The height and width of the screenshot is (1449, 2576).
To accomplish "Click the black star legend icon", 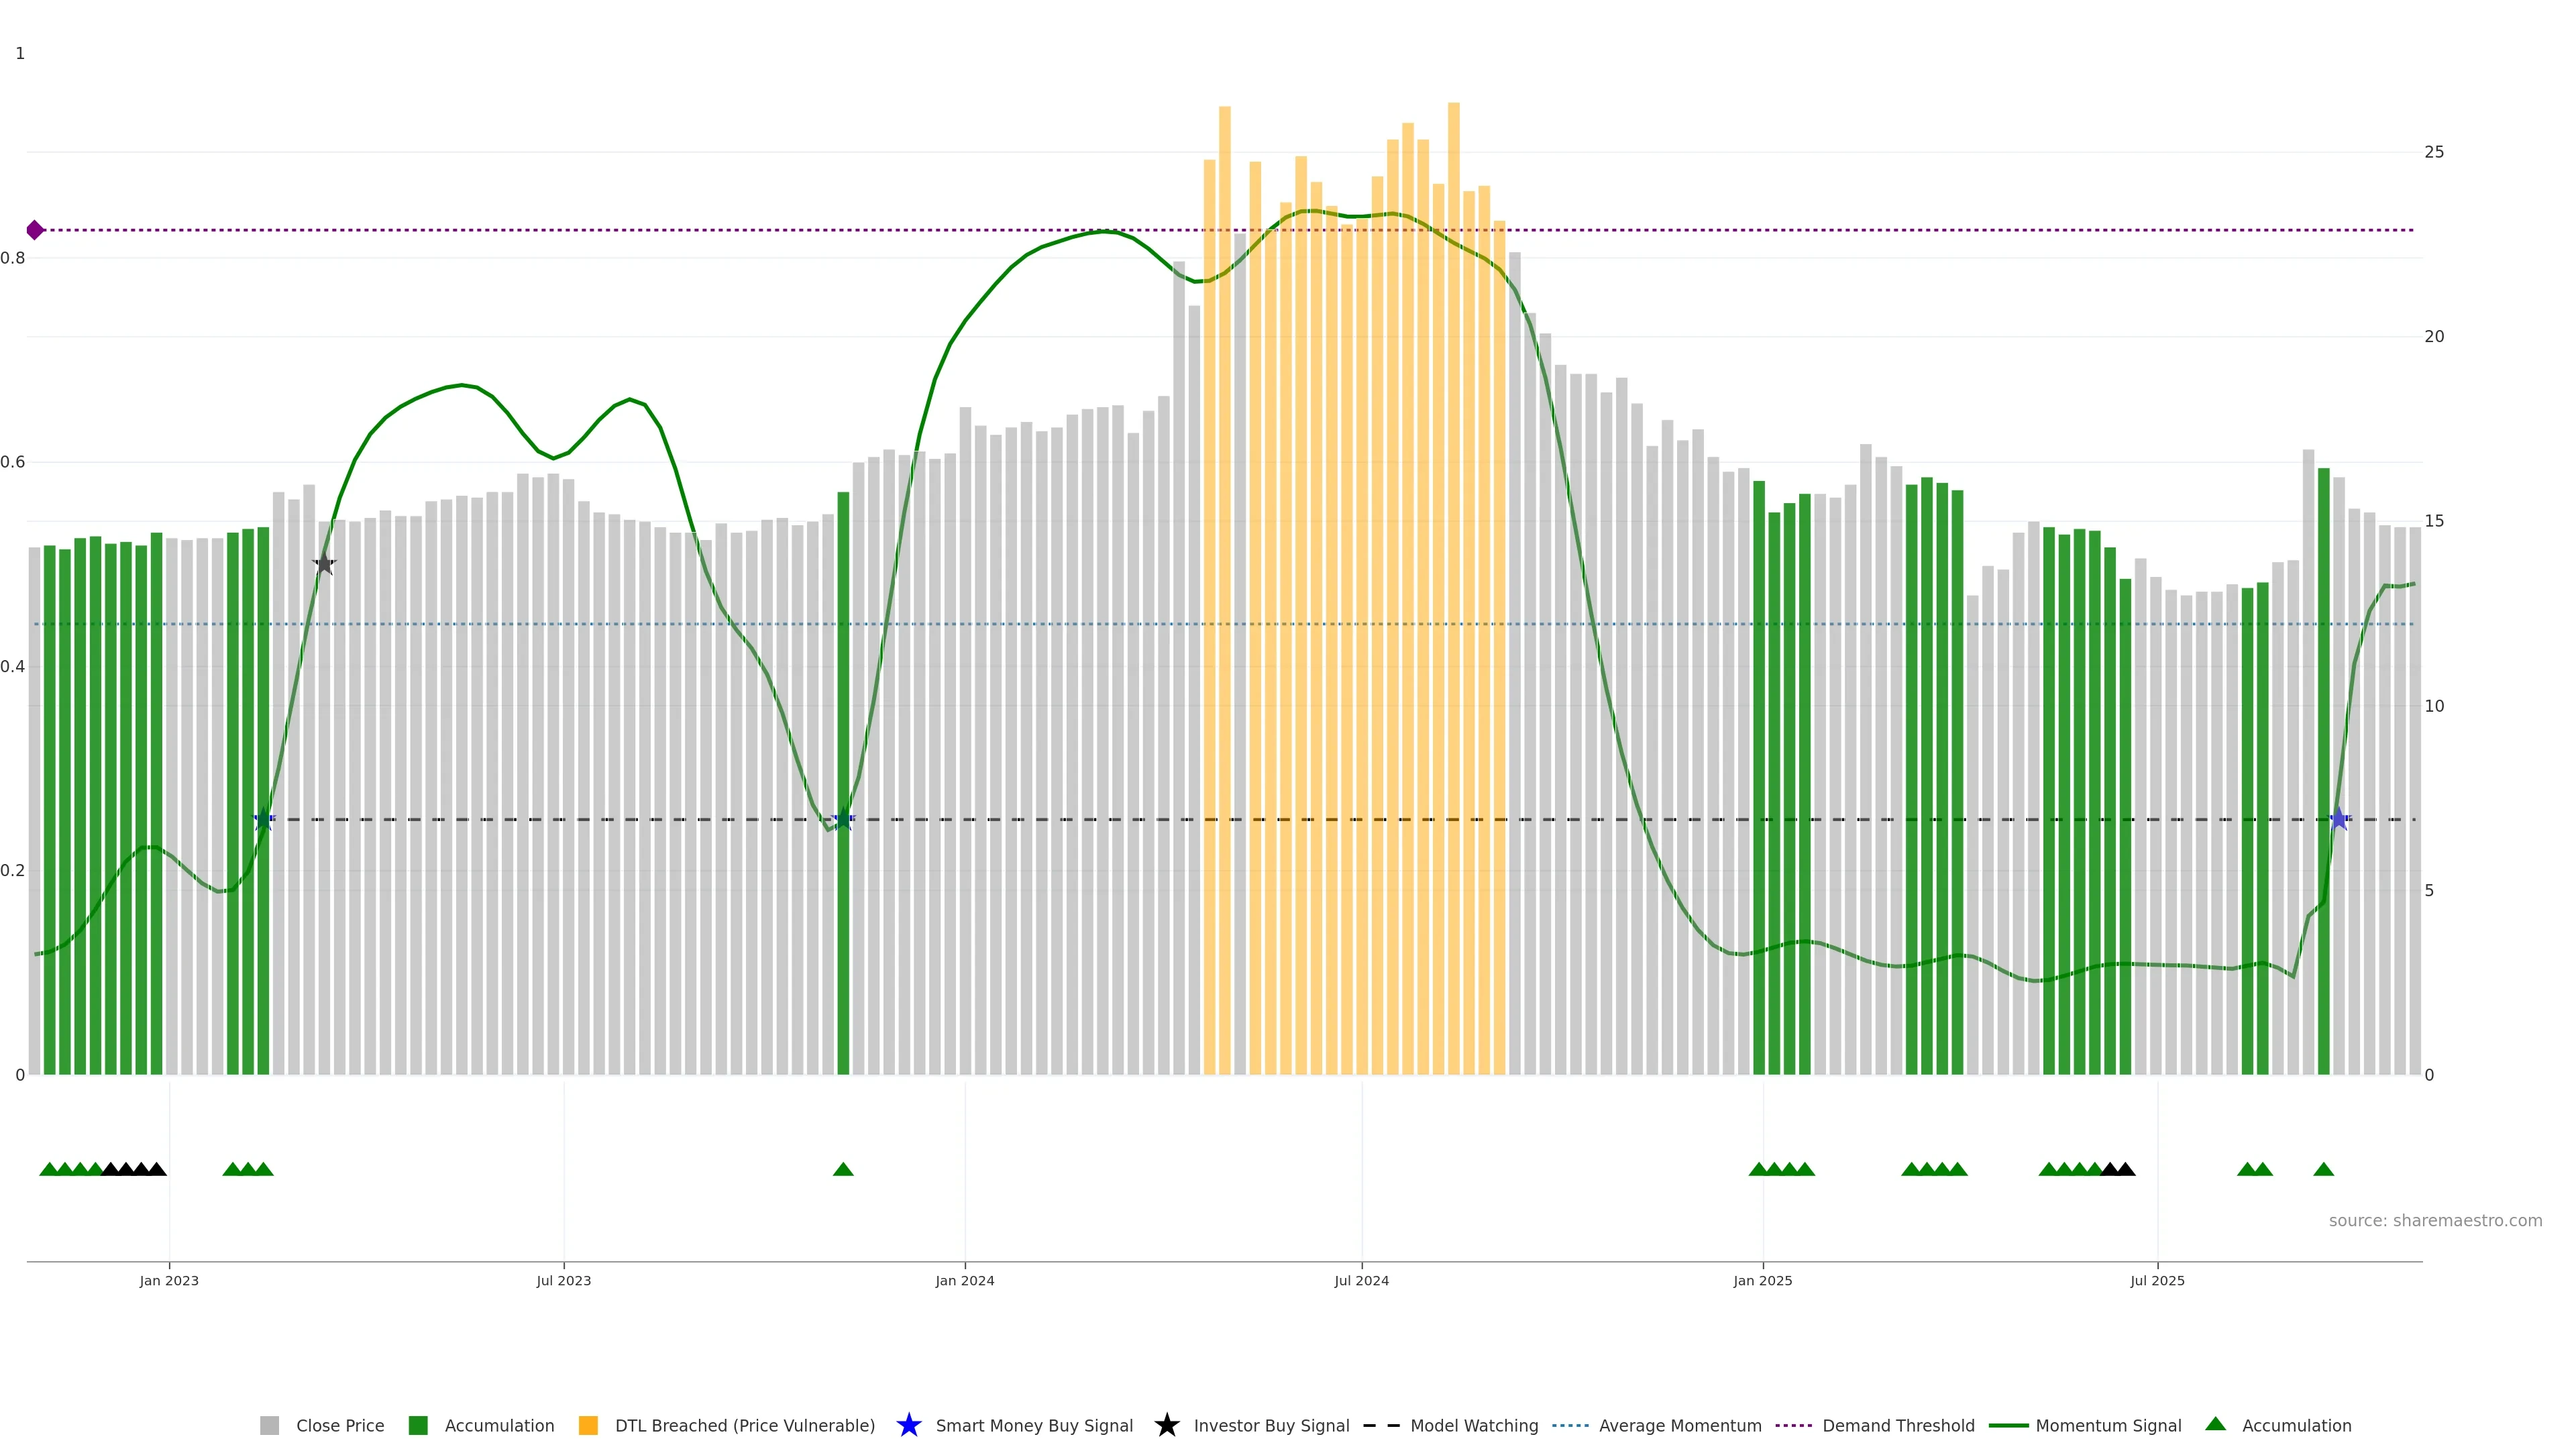I will point(1166,1425).
